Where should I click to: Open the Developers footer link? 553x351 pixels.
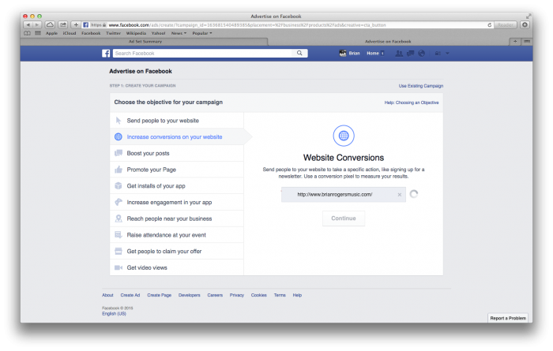pos(189,295)
